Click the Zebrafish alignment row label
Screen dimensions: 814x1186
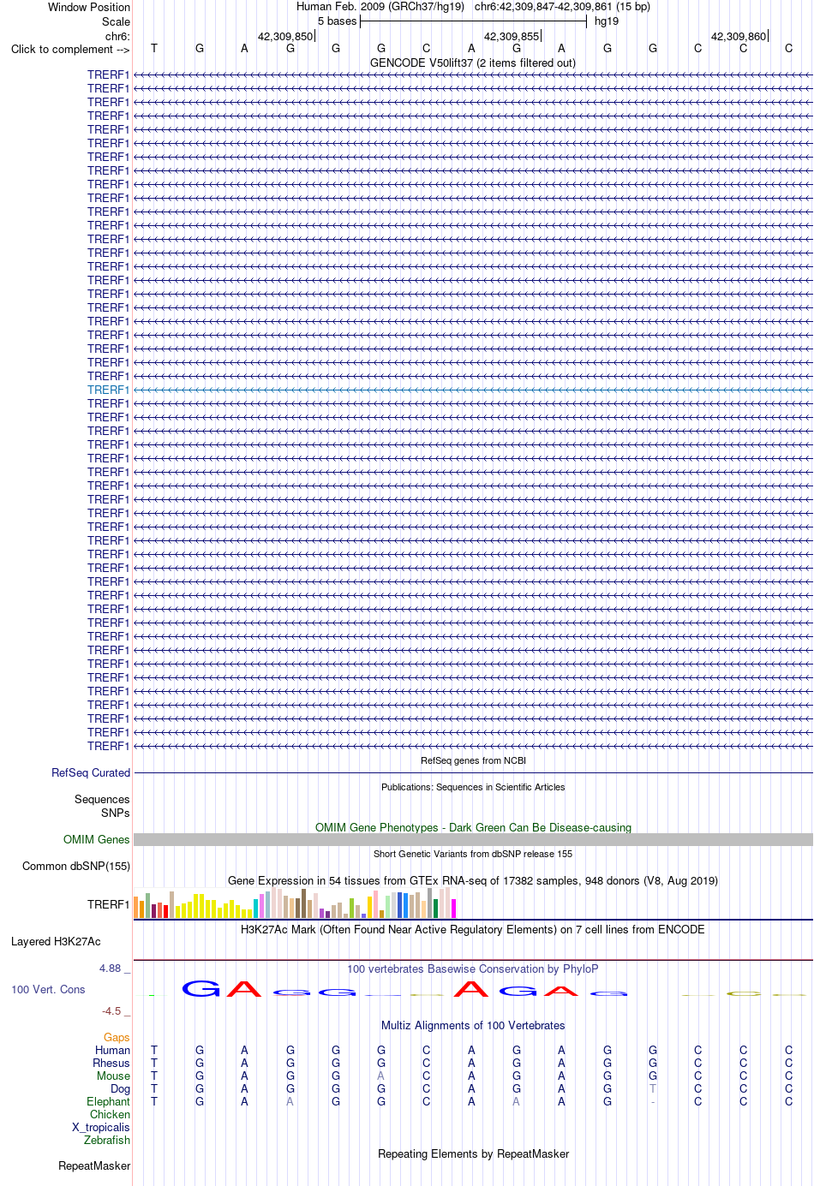107,1141
